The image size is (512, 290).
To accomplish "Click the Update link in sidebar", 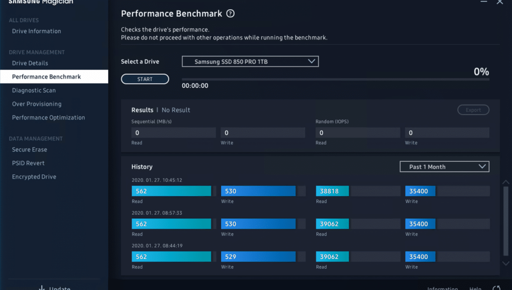I will [x=60, y=288].
